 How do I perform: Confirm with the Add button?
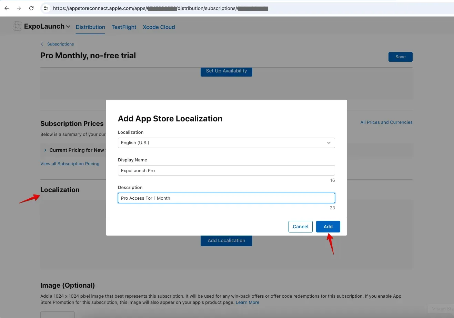pos(328,227)
